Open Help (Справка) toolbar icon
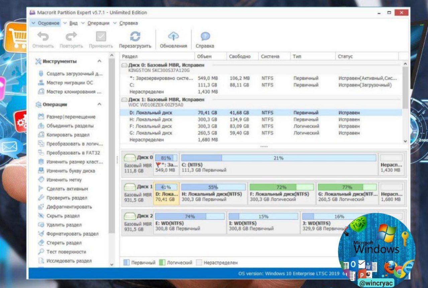 click(x=205, y=36)
